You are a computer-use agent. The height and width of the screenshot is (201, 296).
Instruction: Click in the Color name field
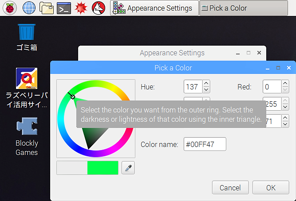(x=205, y=144)
